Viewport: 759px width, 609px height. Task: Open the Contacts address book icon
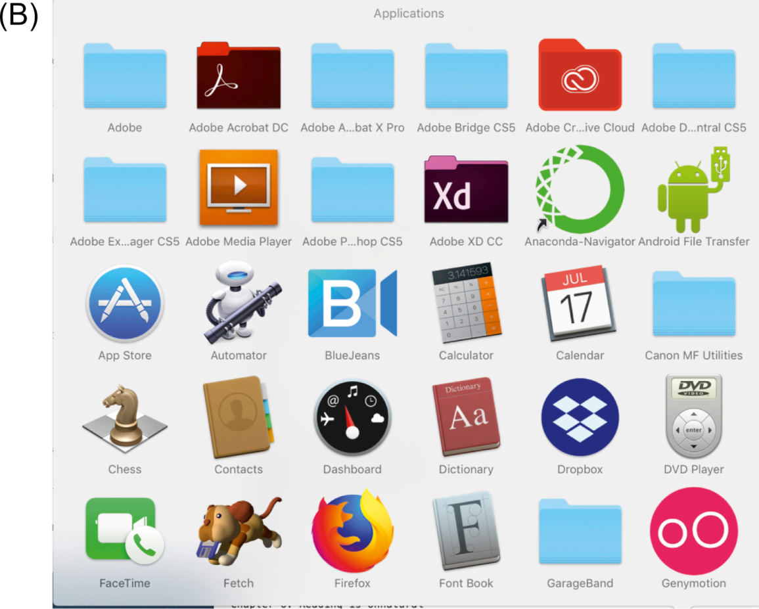(239, 417)
